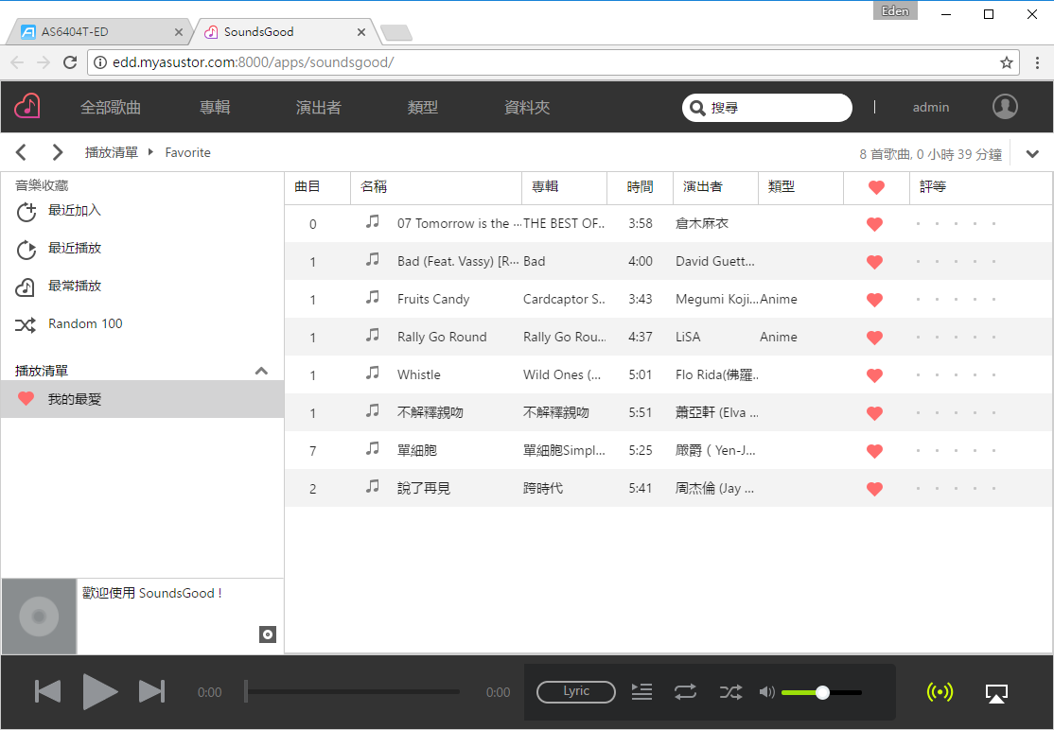Open the 專輯 navigation tab
Image resolution: width=1054 pixels, height=730 pixels.
pos(215,108)
